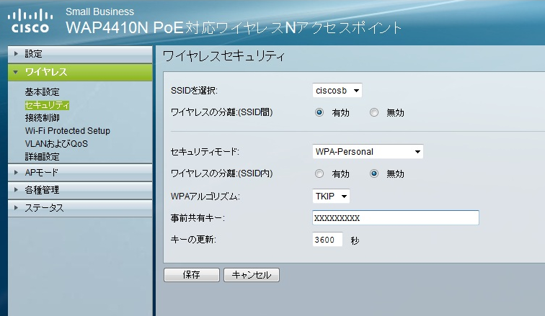Click the キャンセル button
The image size is (545, 316).
tap(252, 275)
